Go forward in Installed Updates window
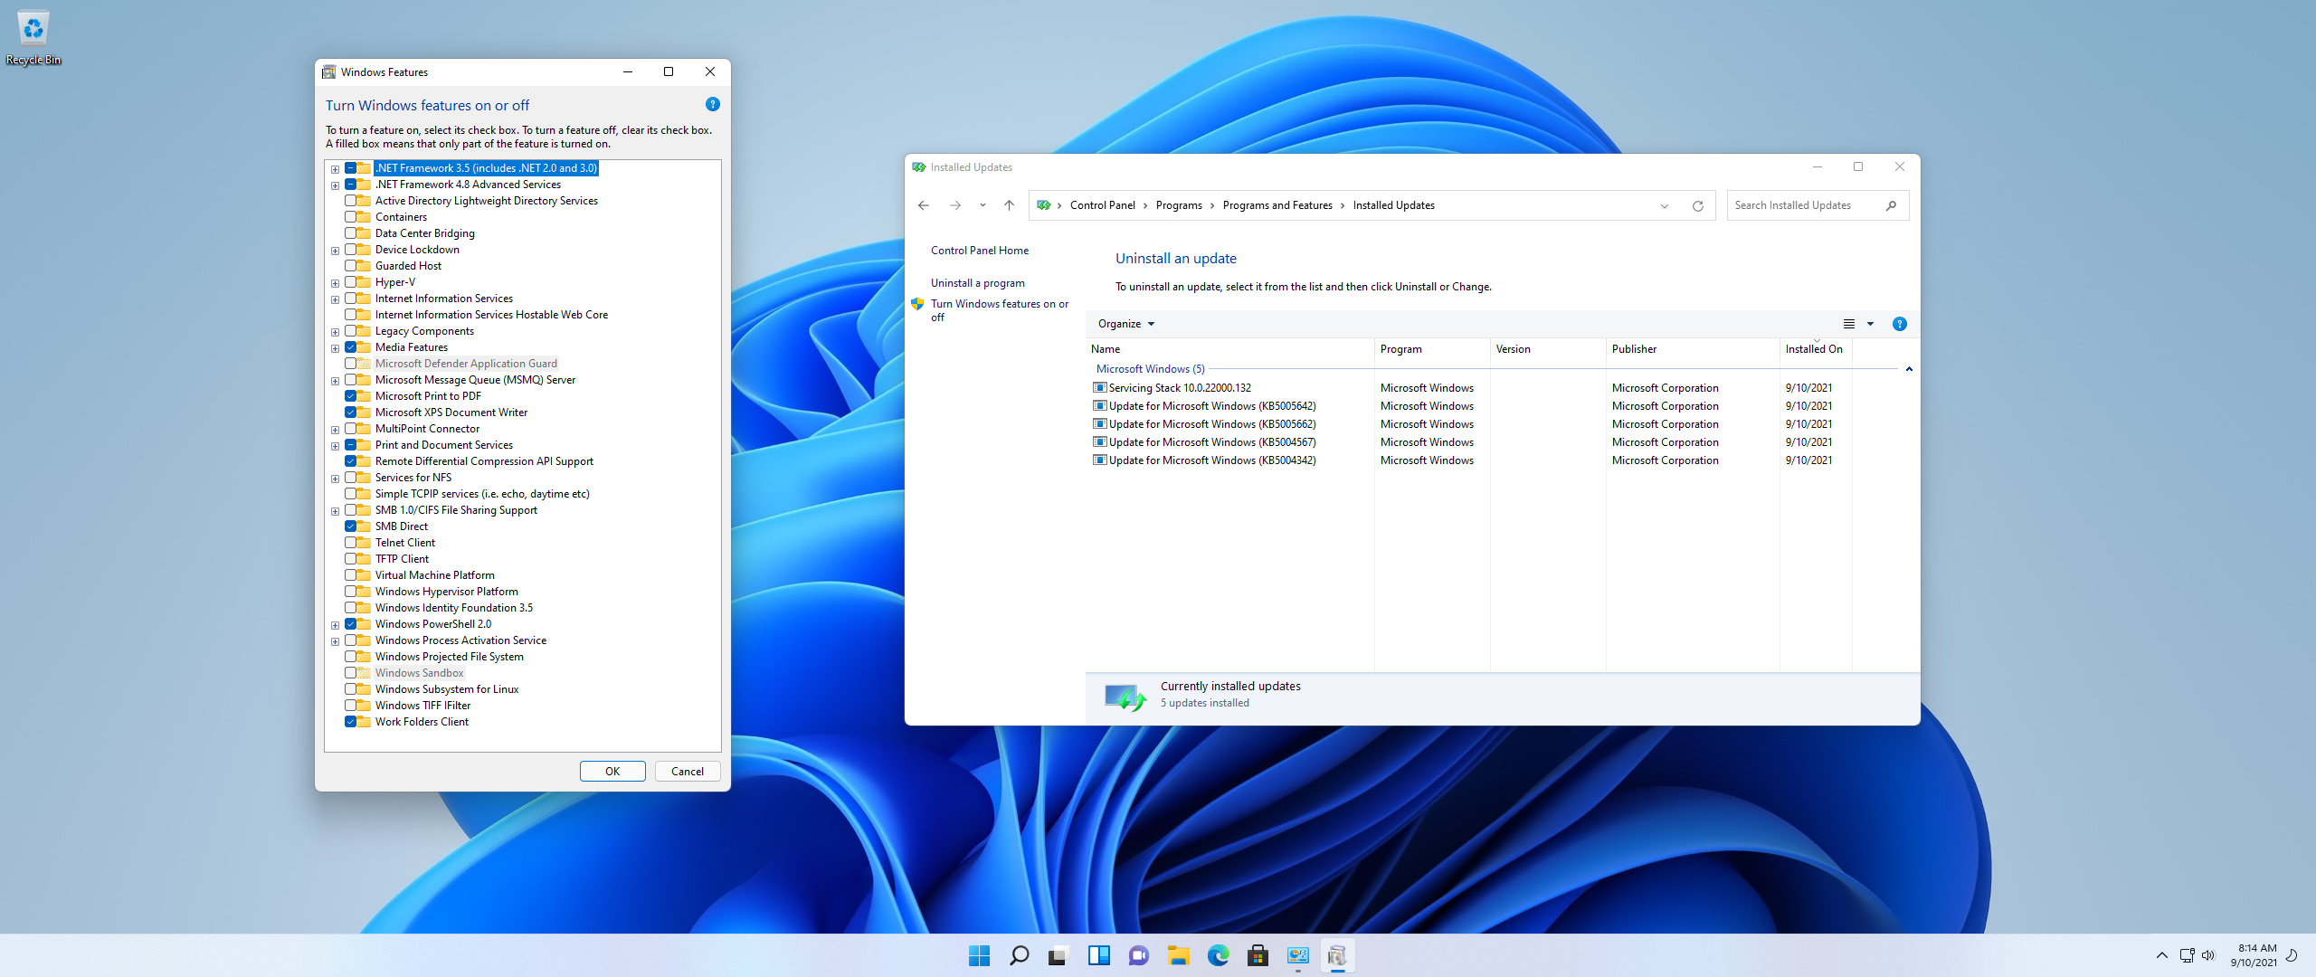 tap(955, 205)
